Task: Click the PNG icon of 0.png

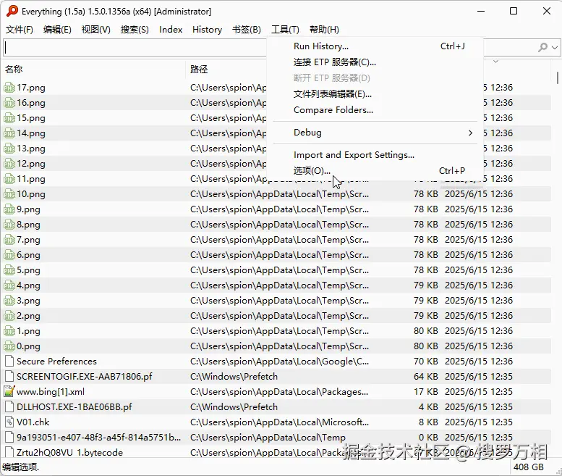Action: click(9, 346)
